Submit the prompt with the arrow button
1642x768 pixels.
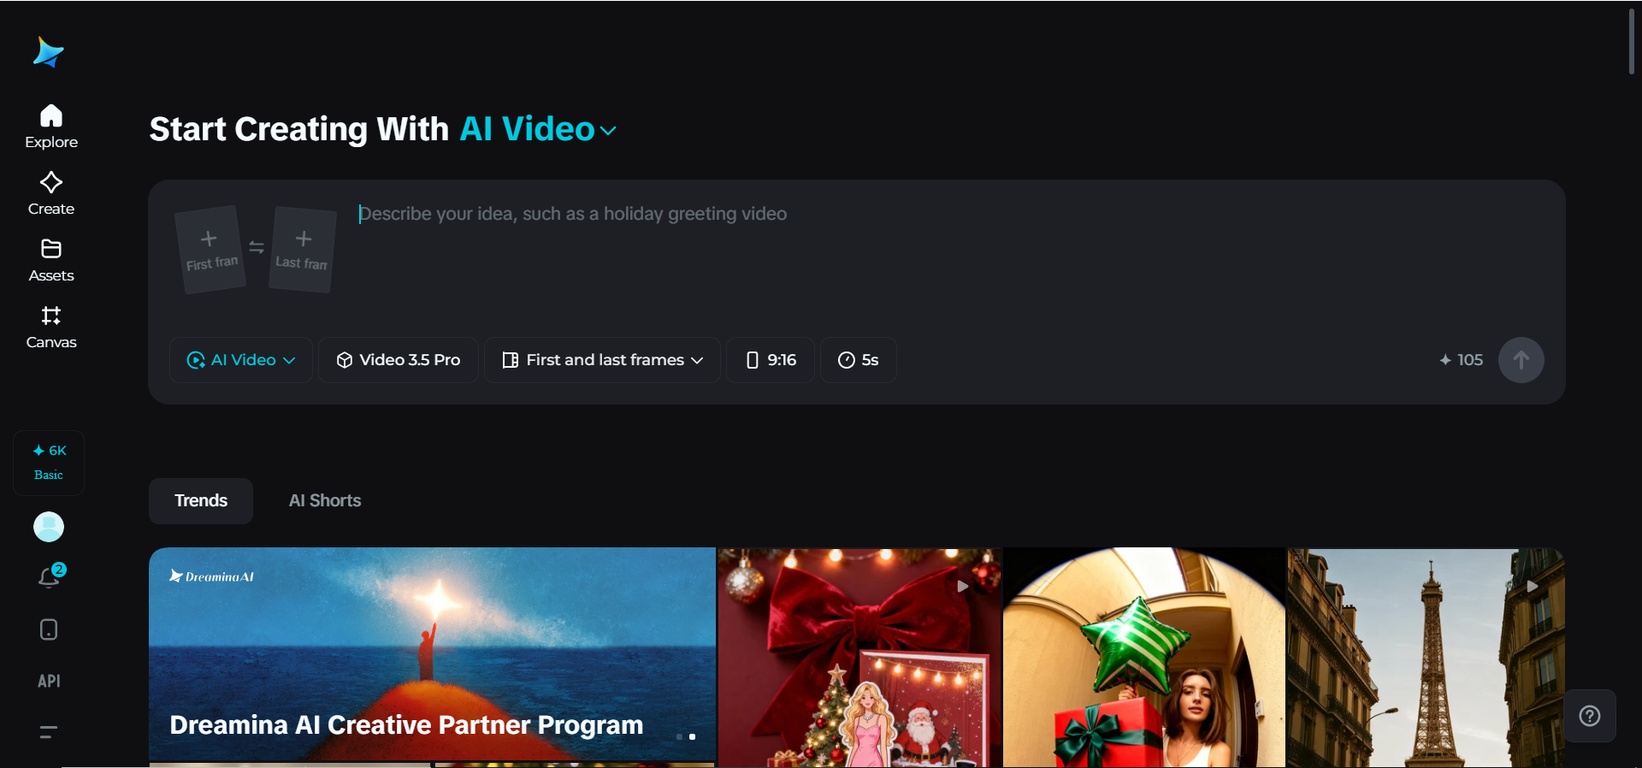pyautogui.click(x=1521, y=360)
